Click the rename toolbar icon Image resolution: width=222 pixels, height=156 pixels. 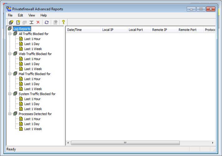click(x=31, y=22)
